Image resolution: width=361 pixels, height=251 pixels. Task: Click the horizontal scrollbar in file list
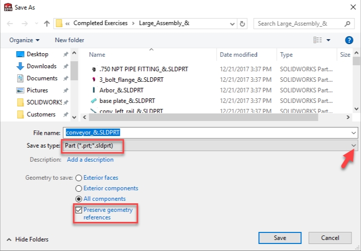[204, 117]
